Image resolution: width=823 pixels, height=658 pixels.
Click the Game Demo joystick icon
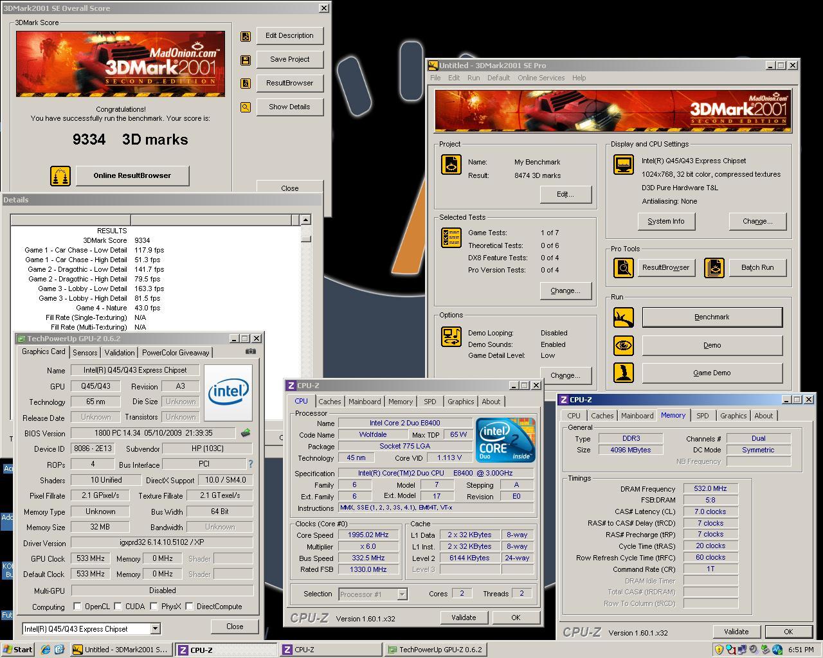pyautogui.click(x=624, y=373)
